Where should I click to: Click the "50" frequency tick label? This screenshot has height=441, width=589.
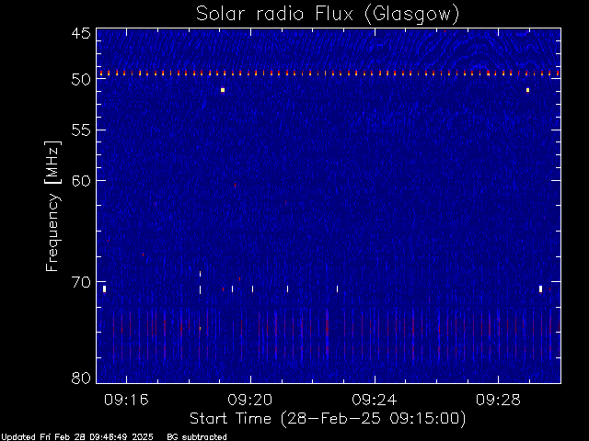81,80
